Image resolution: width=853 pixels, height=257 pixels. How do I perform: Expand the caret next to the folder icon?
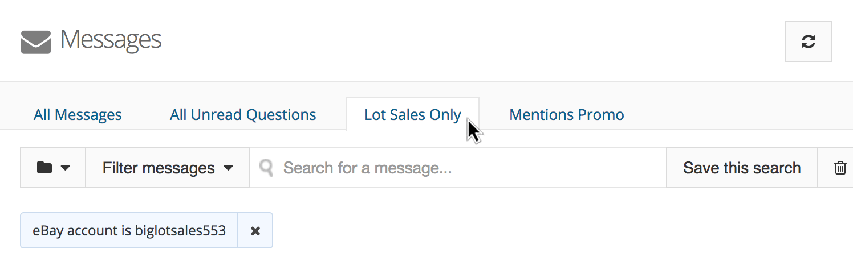(65, 168)
